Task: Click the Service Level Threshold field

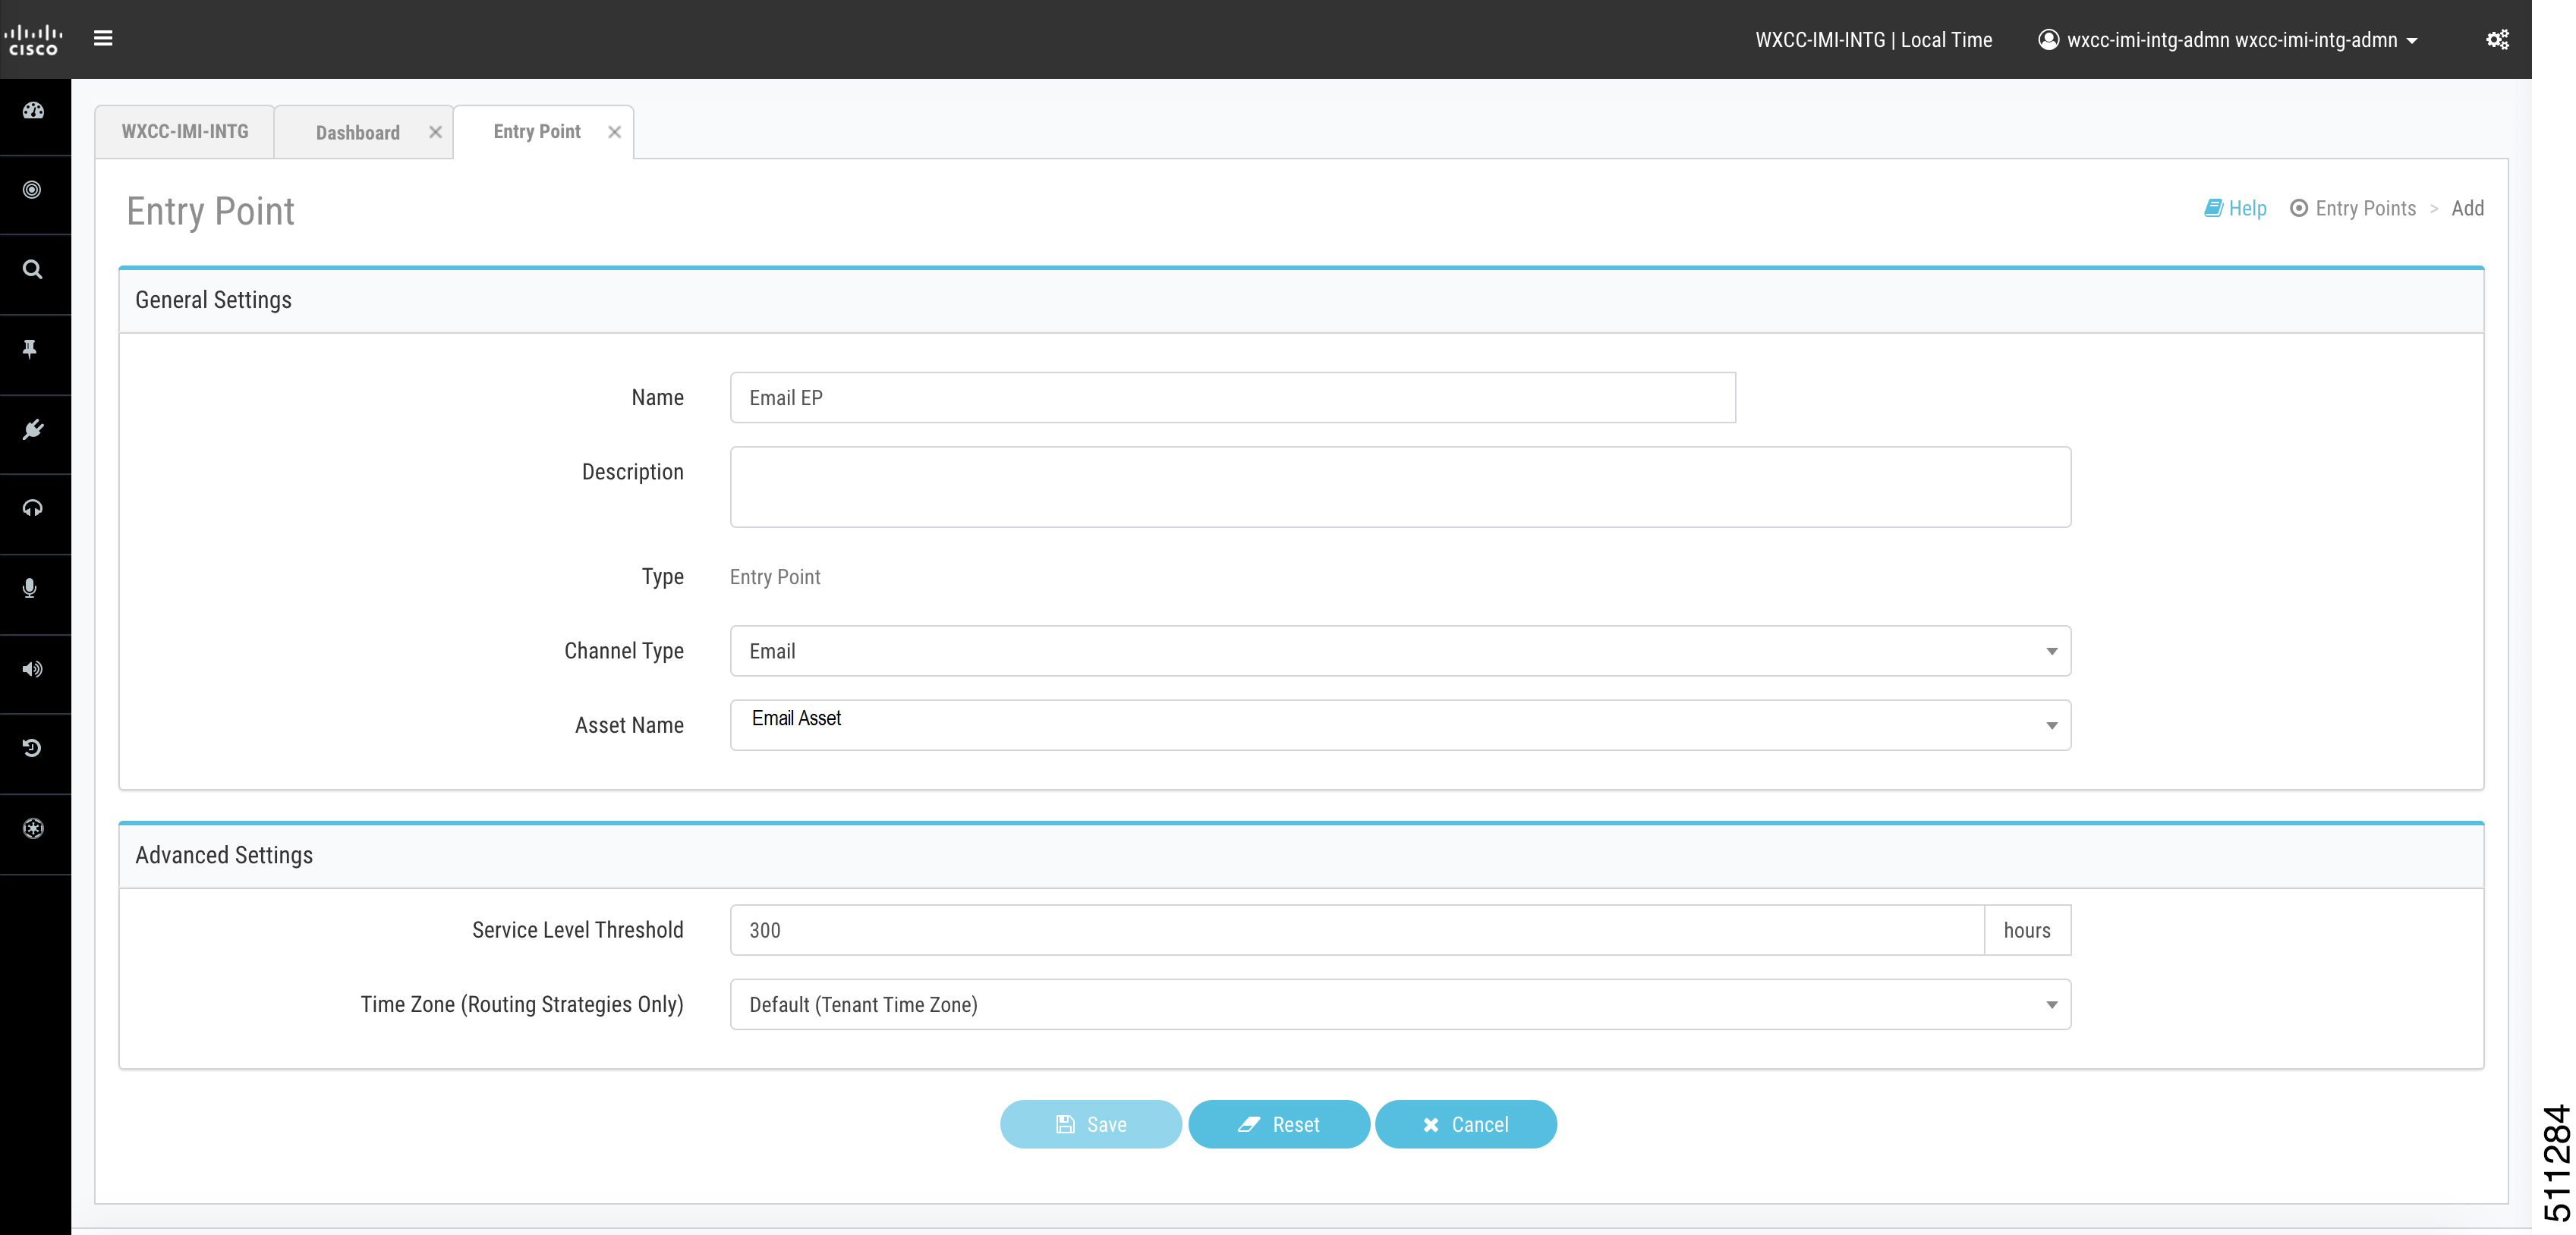Action: coord(1357,930)
